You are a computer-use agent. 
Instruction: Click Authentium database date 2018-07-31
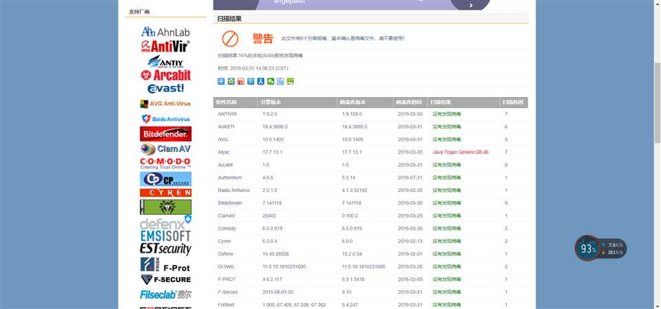[409, 178]
